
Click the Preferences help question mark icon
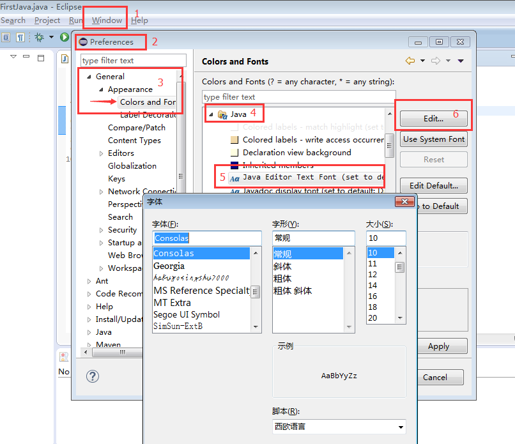pyautogui.click(x=93, y=376)
